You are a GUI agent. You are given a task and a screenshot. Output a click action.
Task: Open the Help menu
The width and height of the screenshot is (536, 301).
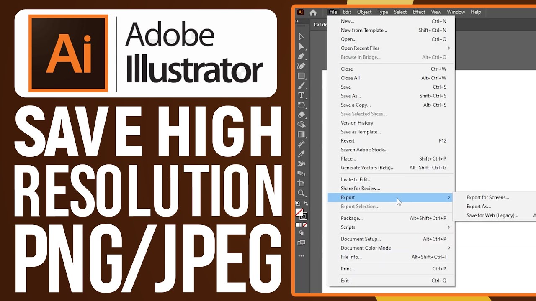click(476, 12)
